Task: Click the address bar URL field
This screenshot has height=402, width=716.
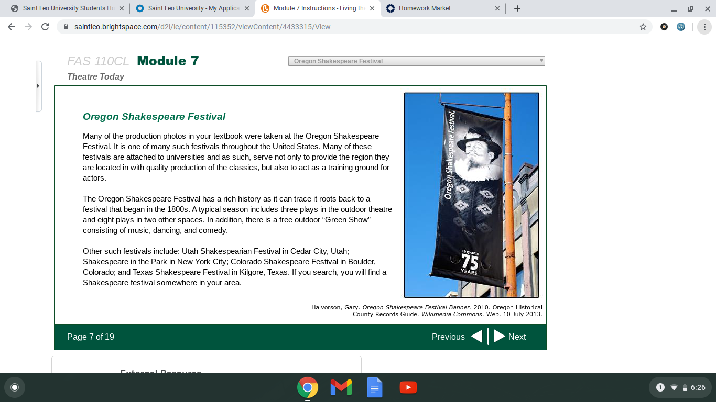Action: [351, 27]
